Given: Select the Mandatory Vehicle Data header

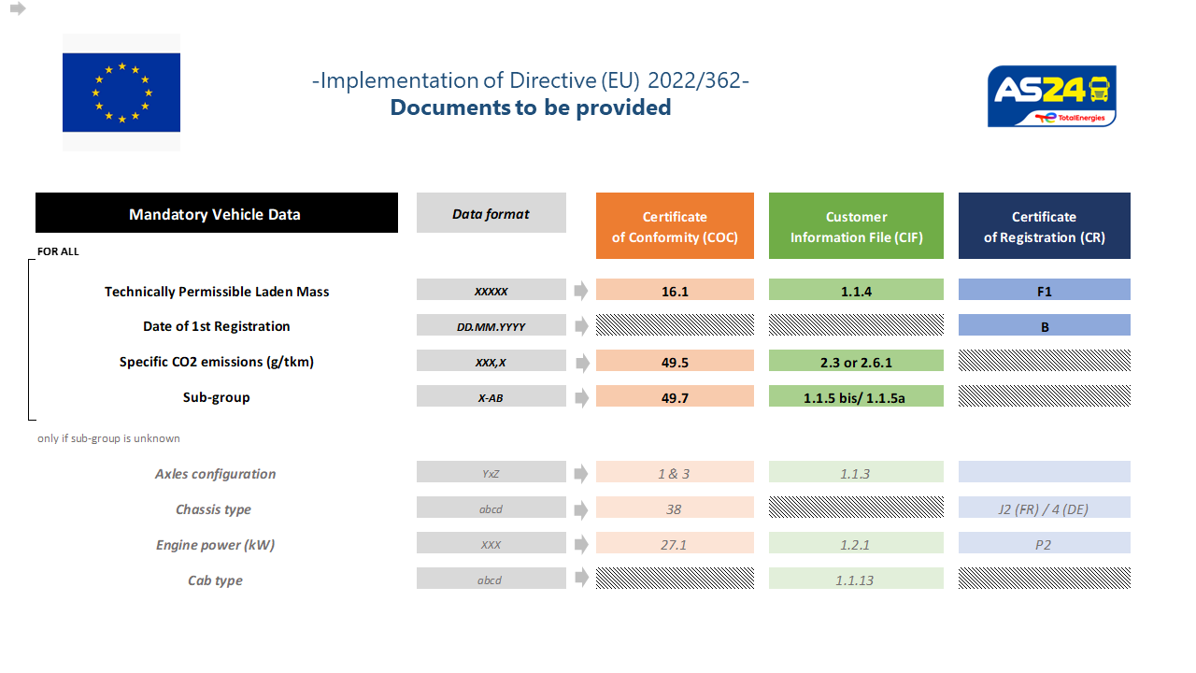Looking at the screenshot, I should (216, 214).
